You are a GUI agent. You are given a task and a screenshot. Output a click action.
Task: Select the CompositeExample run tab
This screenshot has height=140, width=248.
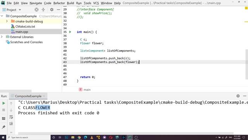(28, 96)
